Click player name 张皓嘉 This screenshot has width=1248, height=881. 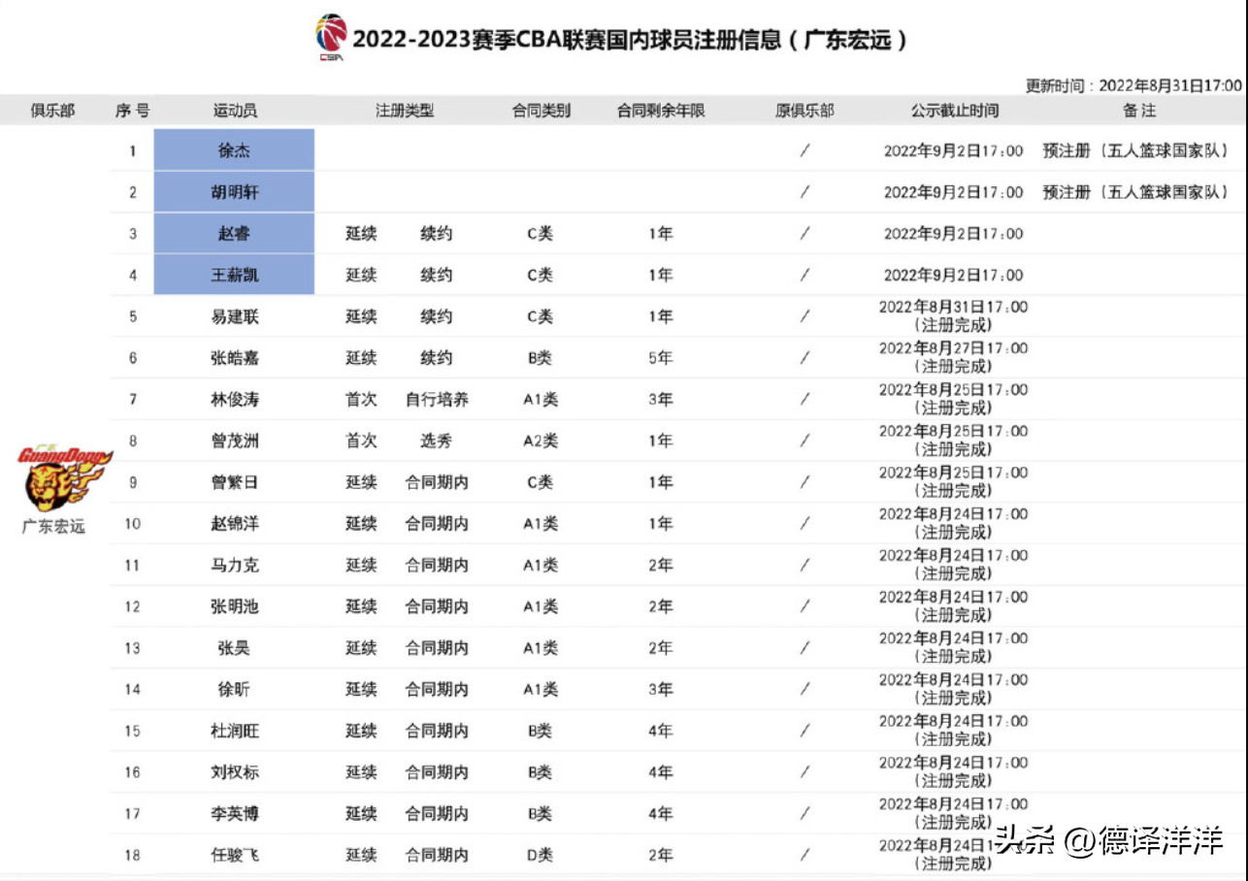click(x=235, y=358)
